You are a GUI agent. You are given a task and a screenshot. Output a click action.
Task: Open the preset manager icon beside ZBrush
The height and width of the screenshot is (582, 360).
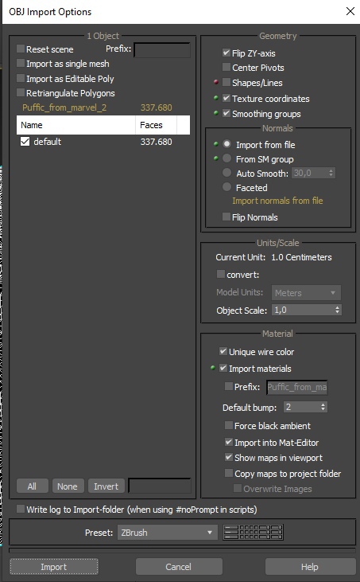tap(254, 533)
